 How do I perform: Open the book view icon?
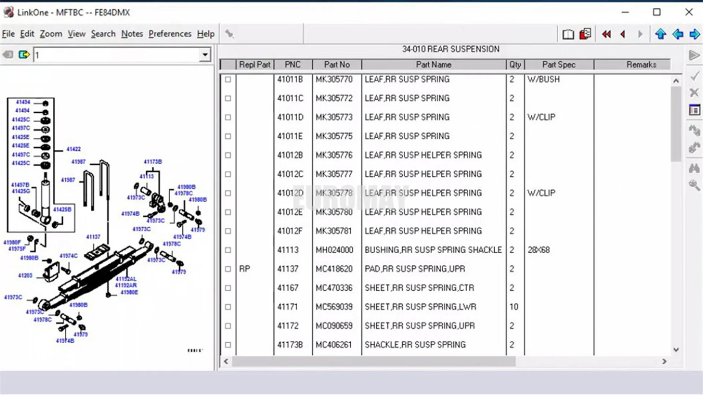tap(568, 34)
